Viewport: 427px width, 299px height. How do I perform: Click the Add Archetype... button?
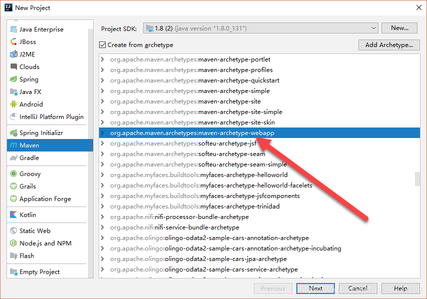pos(389,45)
